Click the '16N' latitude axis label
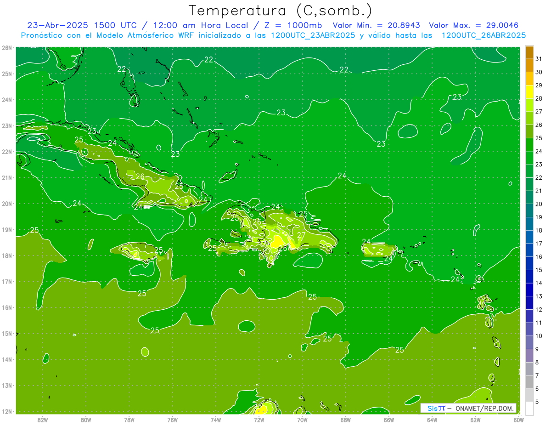This screenshot has height=426, width=551. click(6, 307)
